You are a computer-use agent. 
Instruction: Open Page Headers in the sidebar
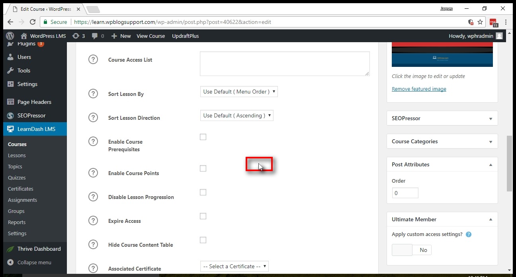click(x=35, y=102)
